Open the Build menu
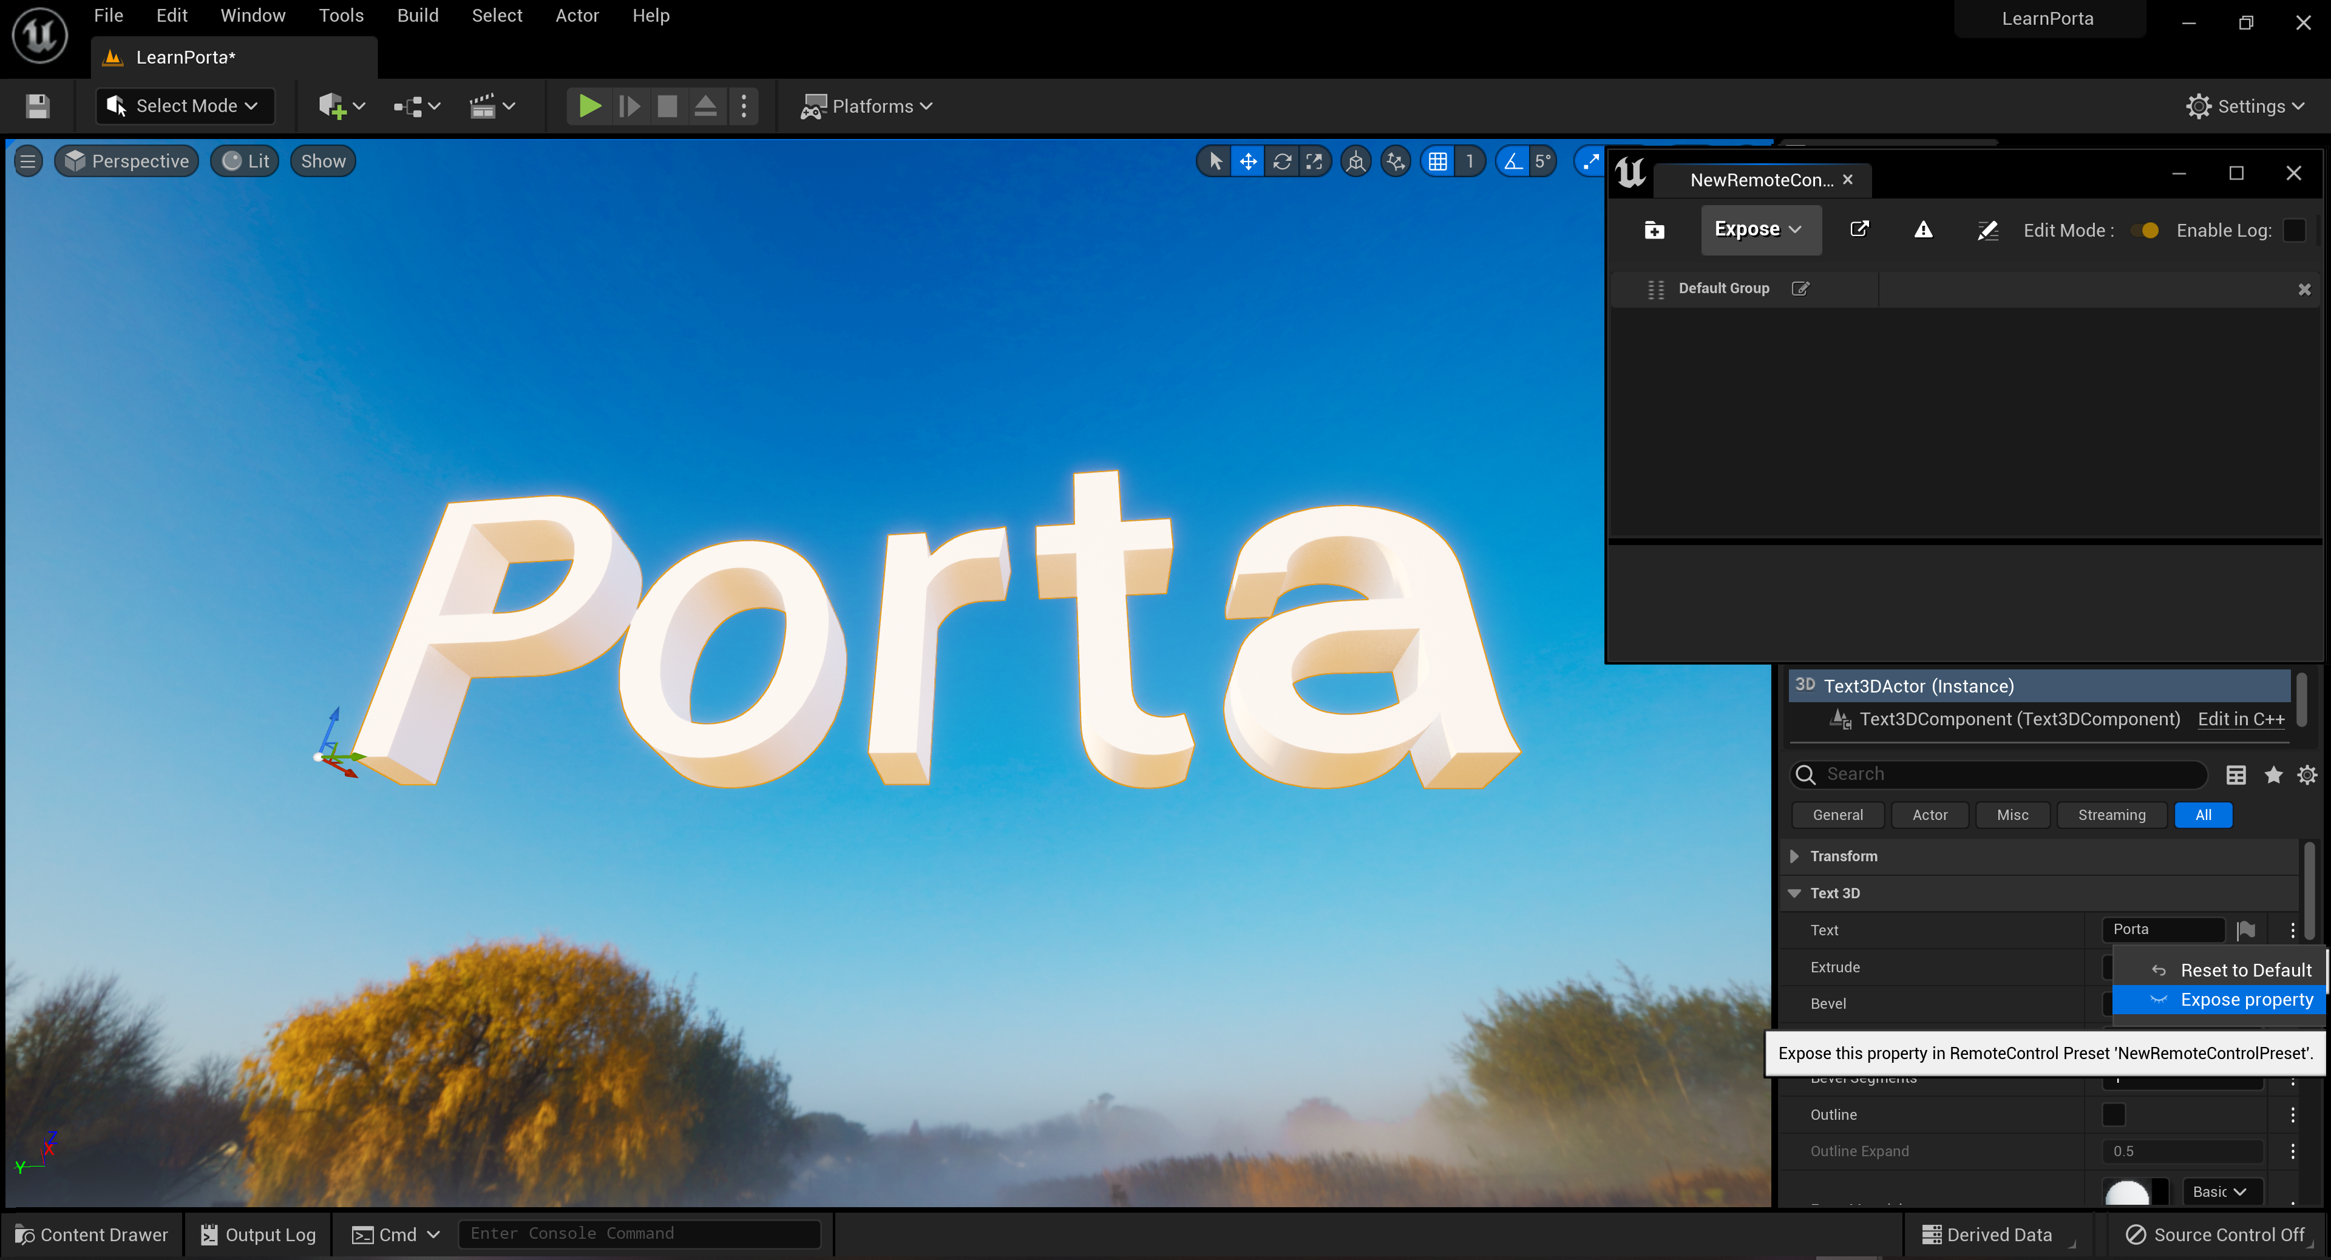 point(417,15)
